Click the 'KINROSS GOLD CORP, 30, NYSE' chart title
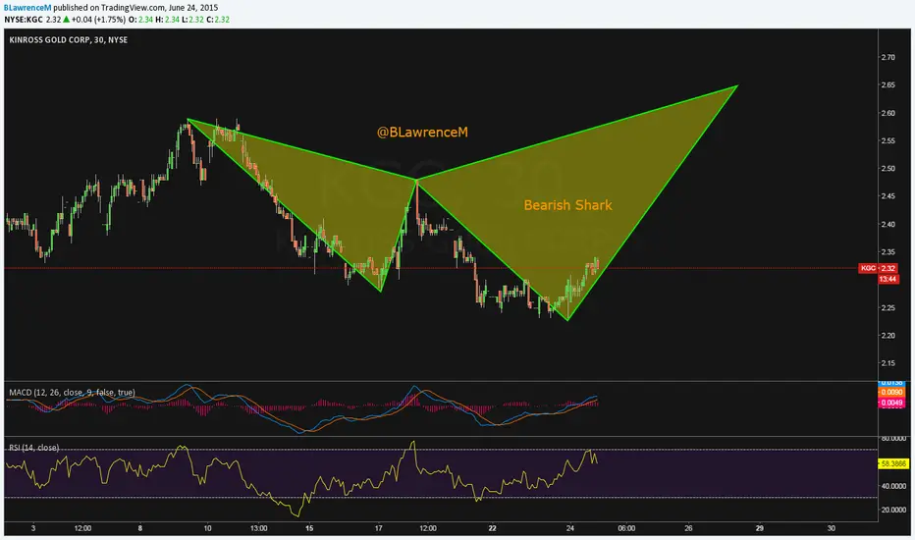 69,39
